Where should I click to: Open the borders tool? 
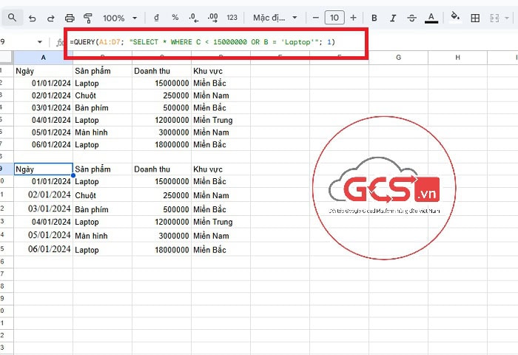coord(474,16)
